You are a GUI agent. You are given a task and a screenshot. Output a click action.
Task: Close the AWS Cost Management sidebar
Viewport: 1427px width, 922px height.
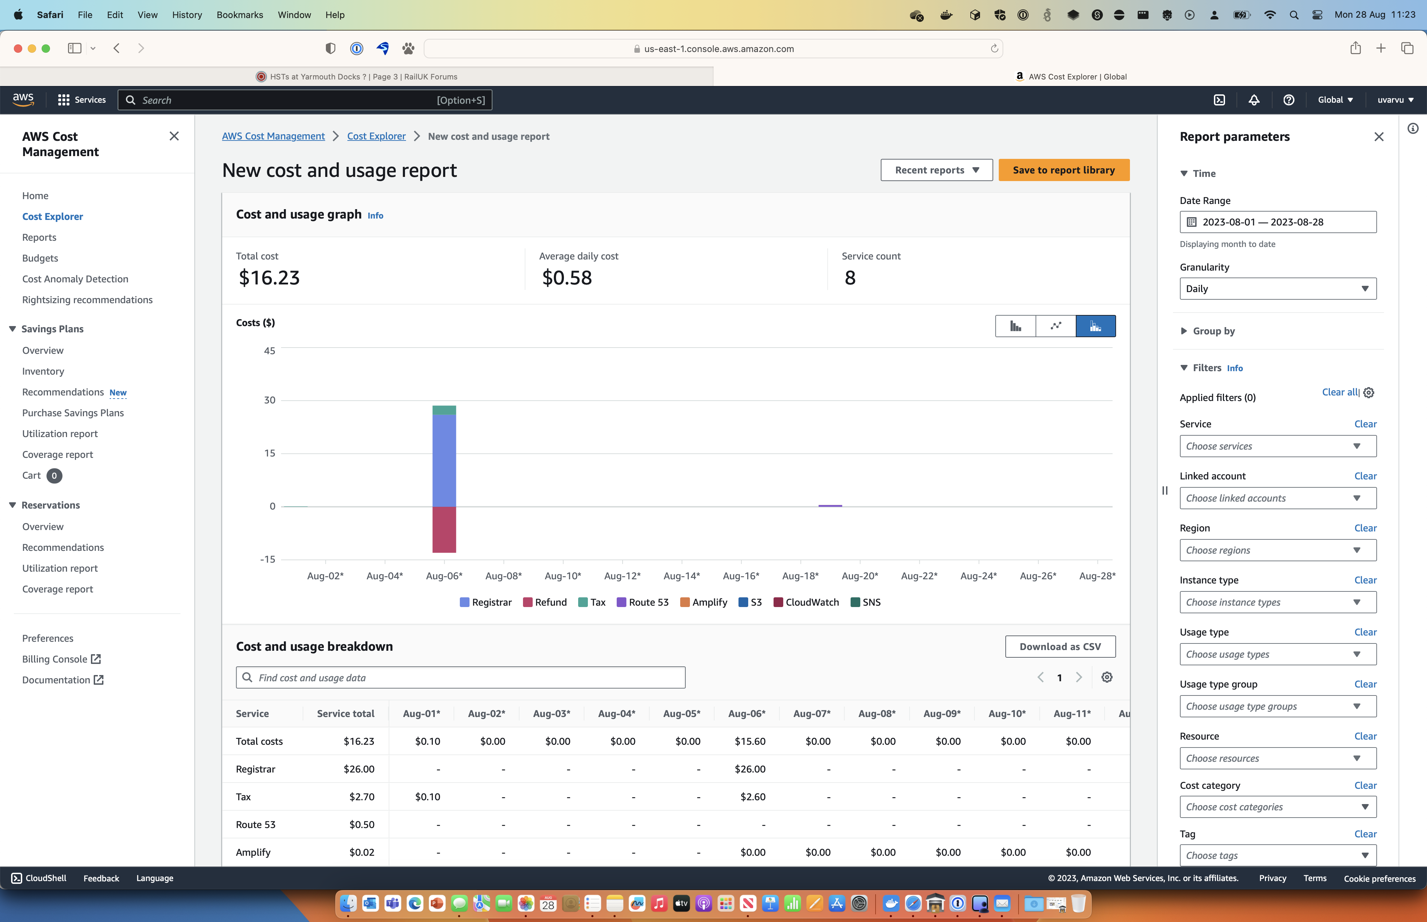(174, 137)
